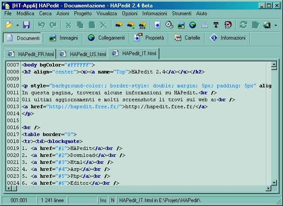This screenshot has height=206, width=283.
Task: Click the Redo arrow icon
Action: pyautogui.click(x=53, y=25)
